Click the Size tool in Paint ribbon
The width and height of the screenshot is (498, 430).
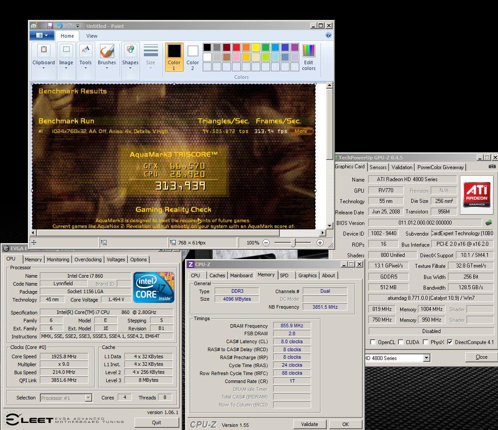tap(151, 57)
